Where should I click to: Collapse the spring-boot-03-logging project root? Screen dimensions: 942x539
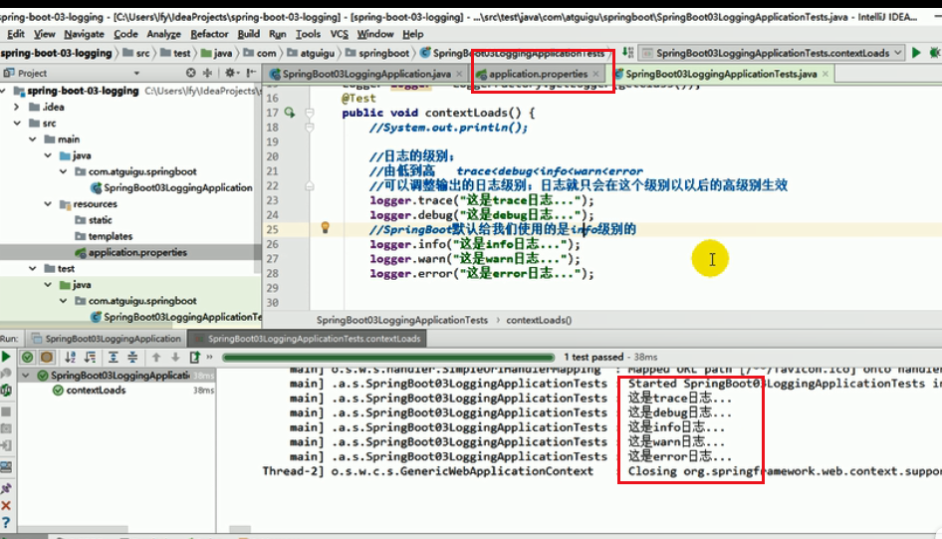pos(4,91)
